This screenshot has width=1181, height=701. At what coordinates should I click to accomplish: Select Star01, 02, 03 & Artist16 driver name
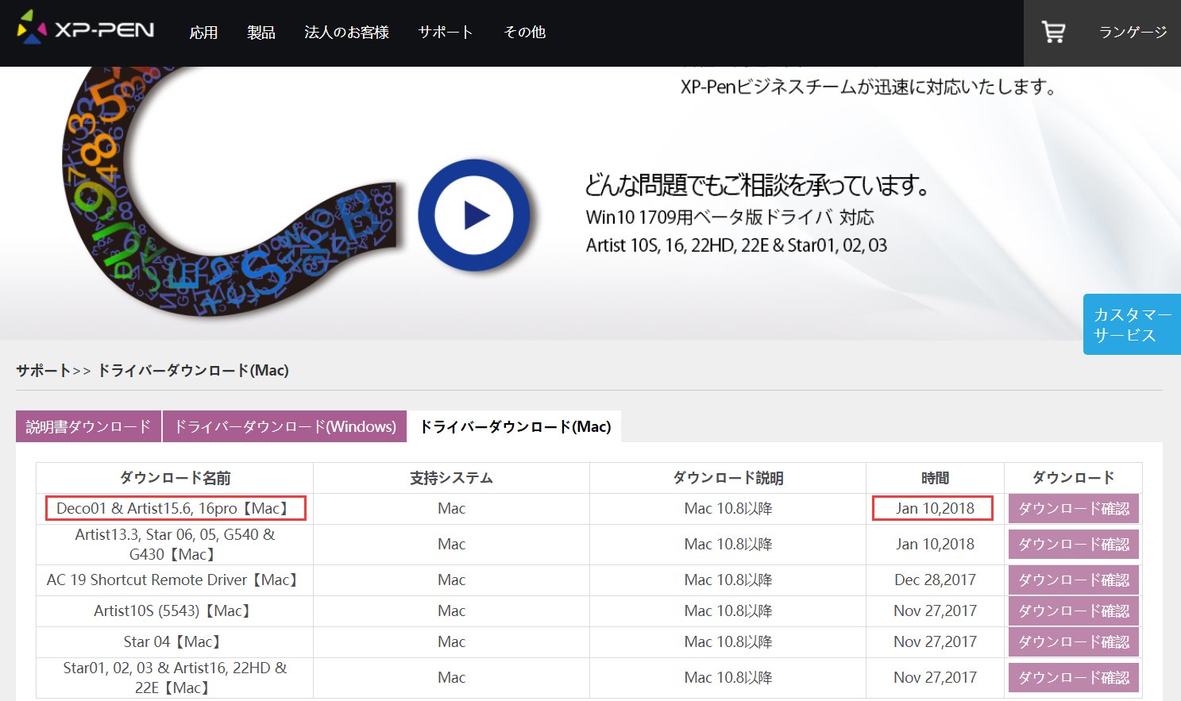175,678
